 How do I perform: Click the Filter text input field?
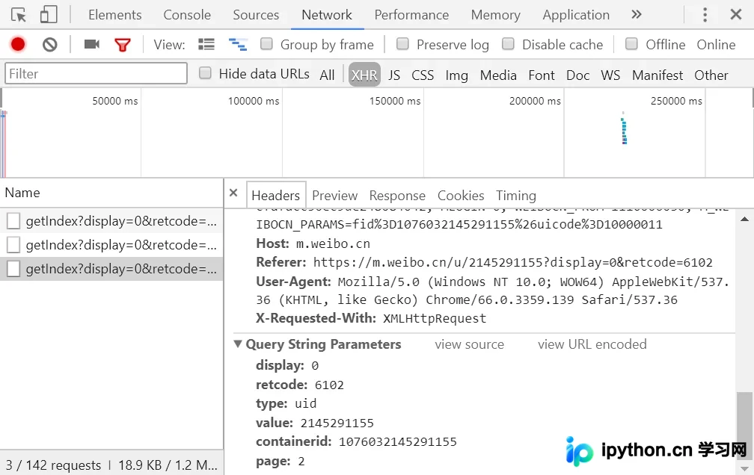96,73
